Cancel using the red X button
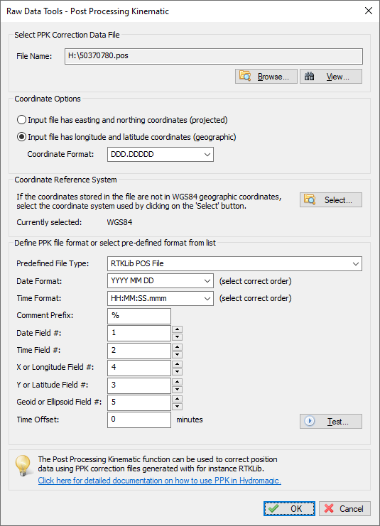380x526 pixels. point(344,508)
